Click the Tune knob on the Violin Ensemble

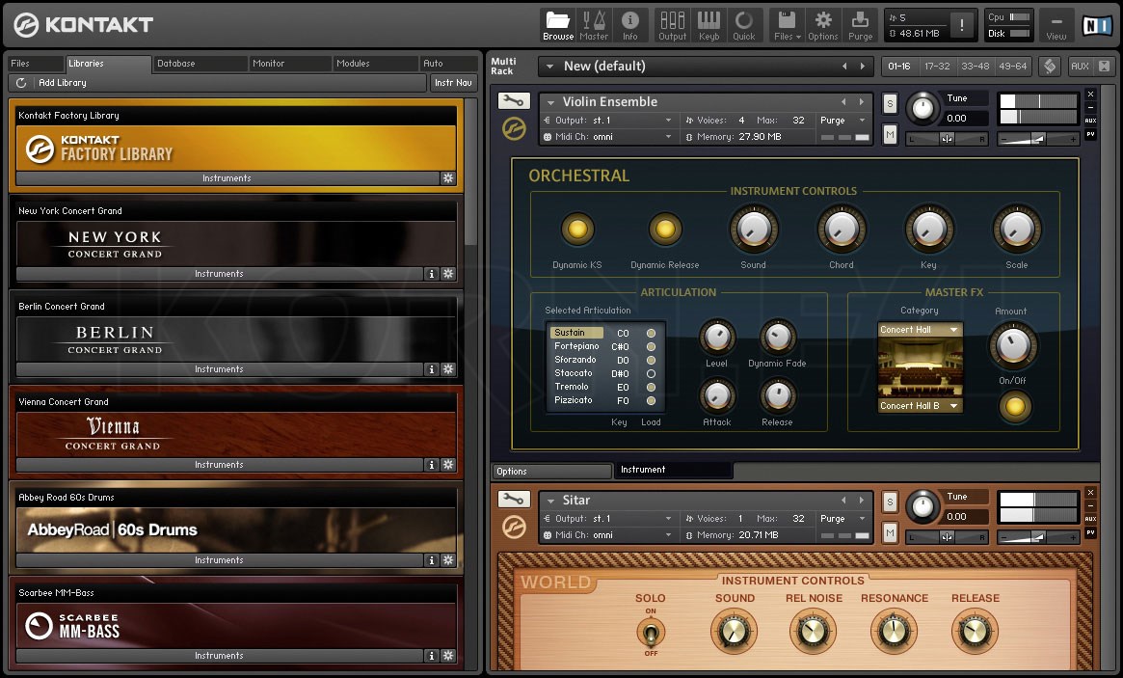tap(922, 108)
